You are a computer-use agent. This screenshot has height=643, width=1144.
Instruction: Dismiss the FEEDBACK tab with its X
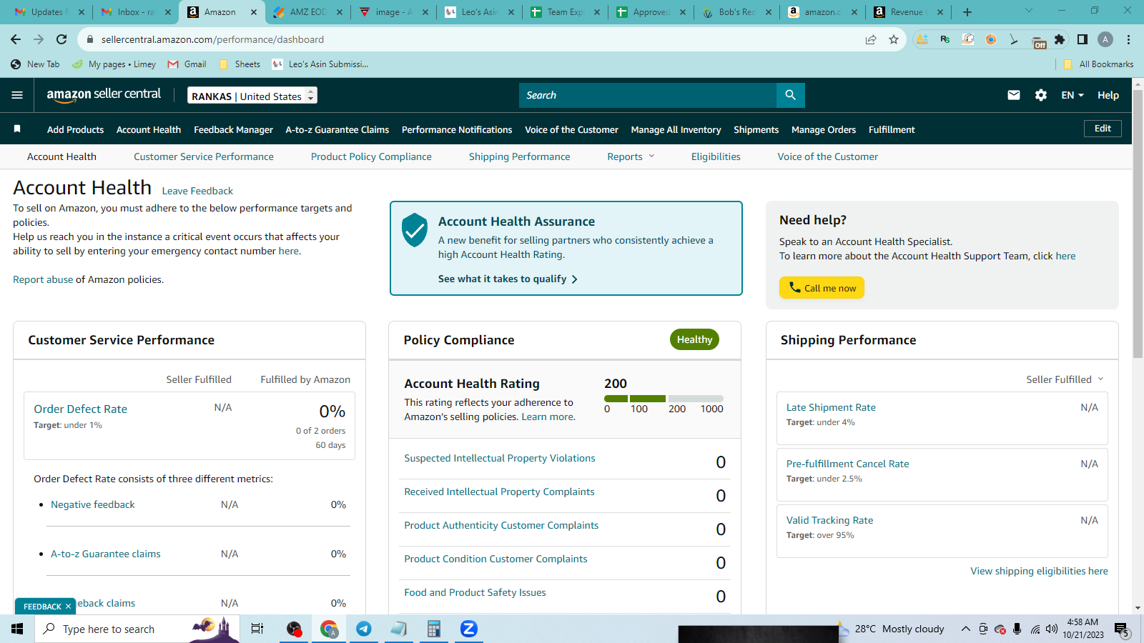point(68,607)
